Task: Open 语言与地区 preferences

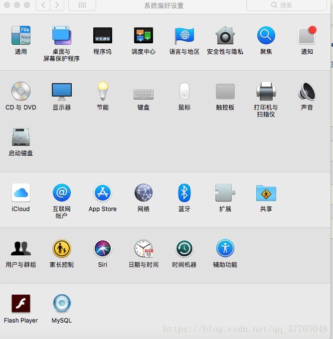Action: 184,35
